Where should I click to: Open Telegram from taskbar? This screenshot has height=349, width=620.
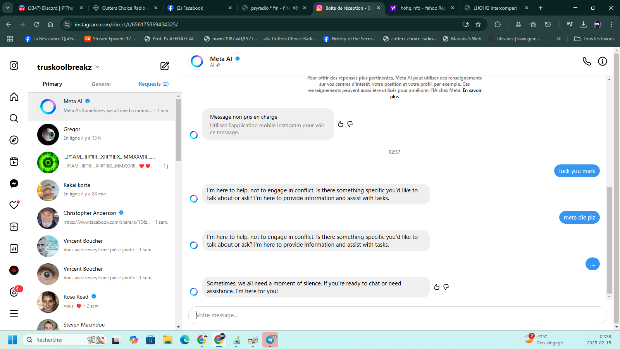(270, 340)
